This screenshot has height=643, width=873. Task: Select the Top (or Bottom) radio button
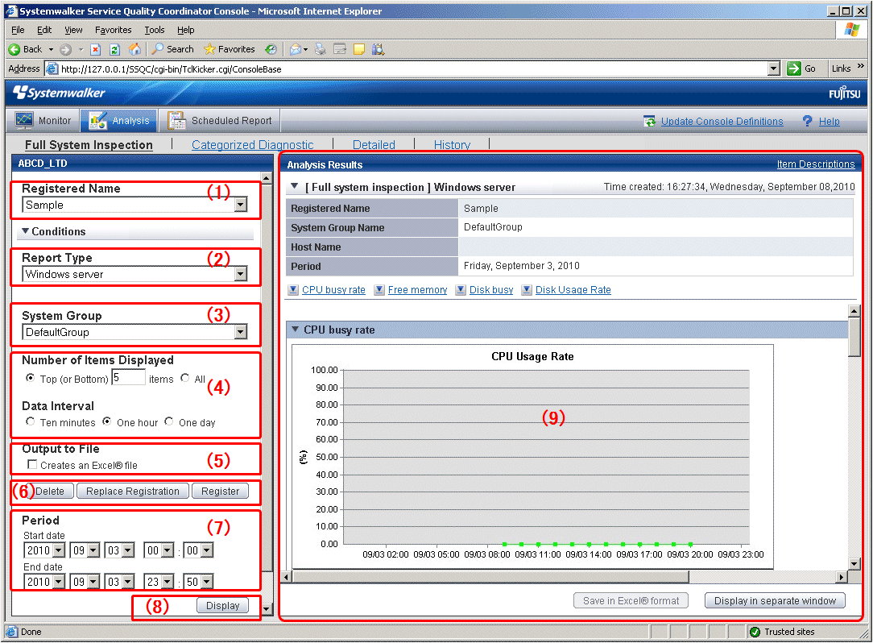[30, 378]
